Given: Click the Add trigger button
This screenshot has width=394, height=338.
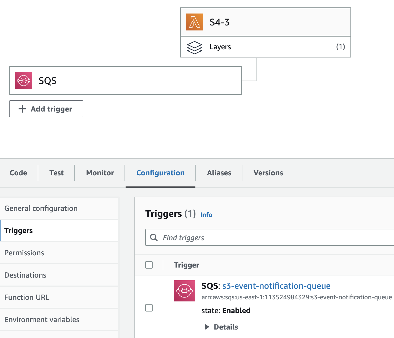Looking at the screenshot, I should click(x=46, y=109).
